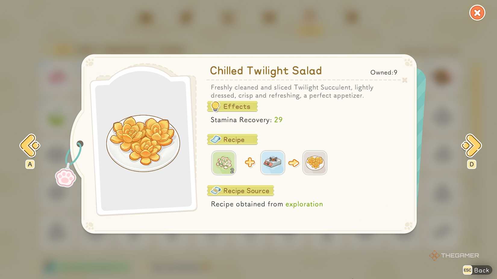
Task: Open the Recipe Source notepad icon
Action: (x=216, y=190)
